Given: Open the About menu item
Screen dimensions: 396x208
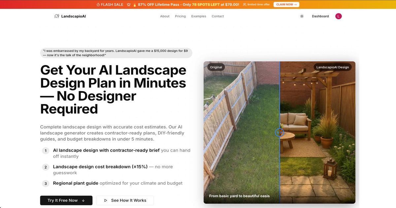Looking at the screenshot, I should point(165,16).
